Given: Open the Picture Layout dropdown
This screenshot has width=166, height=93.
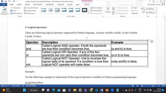Looking at the screenshot, I should pos(97,13).
